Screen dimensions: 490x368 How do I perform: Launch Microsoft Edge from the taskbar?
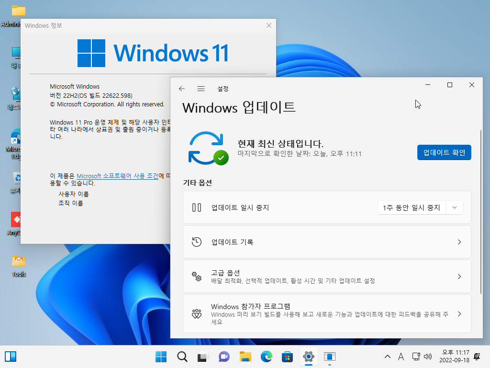[266, 356]
